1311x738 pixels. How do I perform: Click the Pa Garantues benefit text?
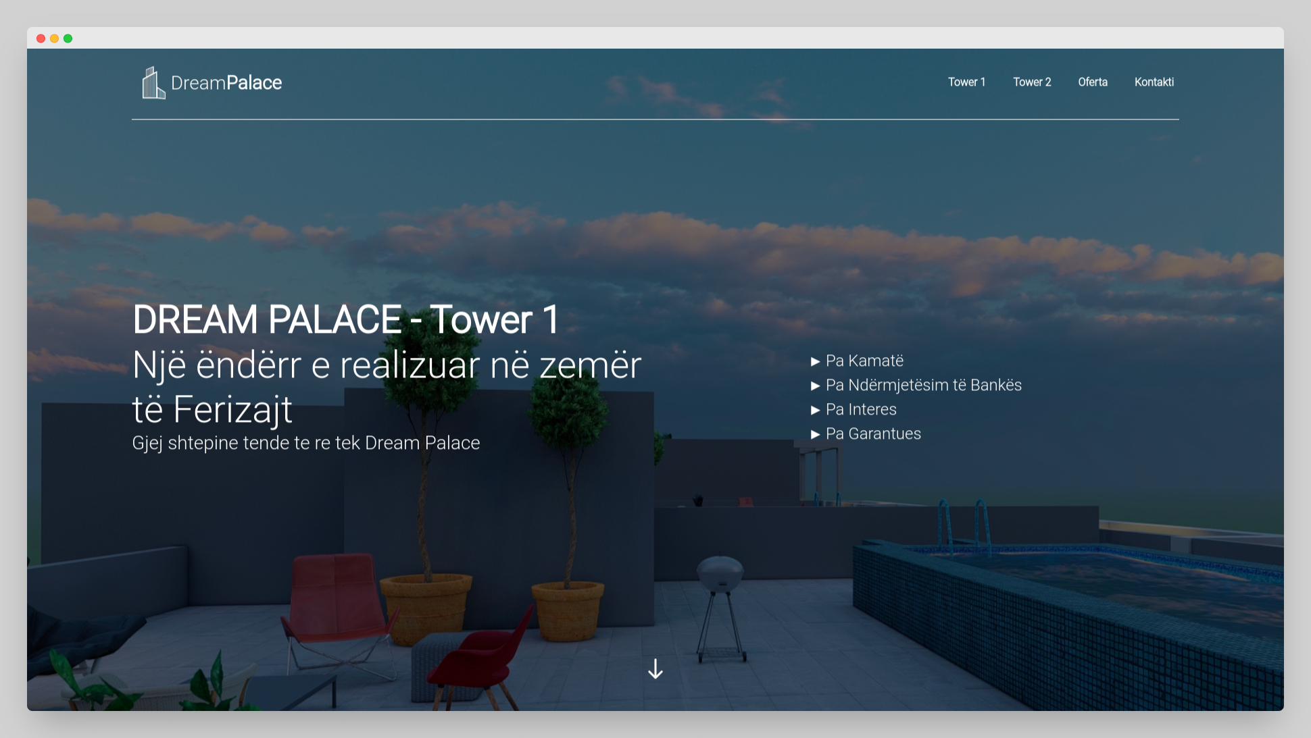(873, 434)
